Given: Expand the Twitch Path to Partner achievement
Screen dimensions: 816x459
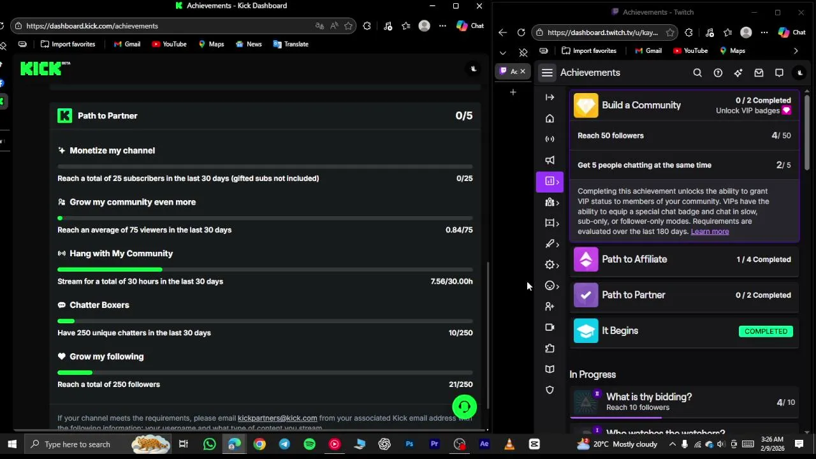Looking at the screenshot, I should pos(684,295).
